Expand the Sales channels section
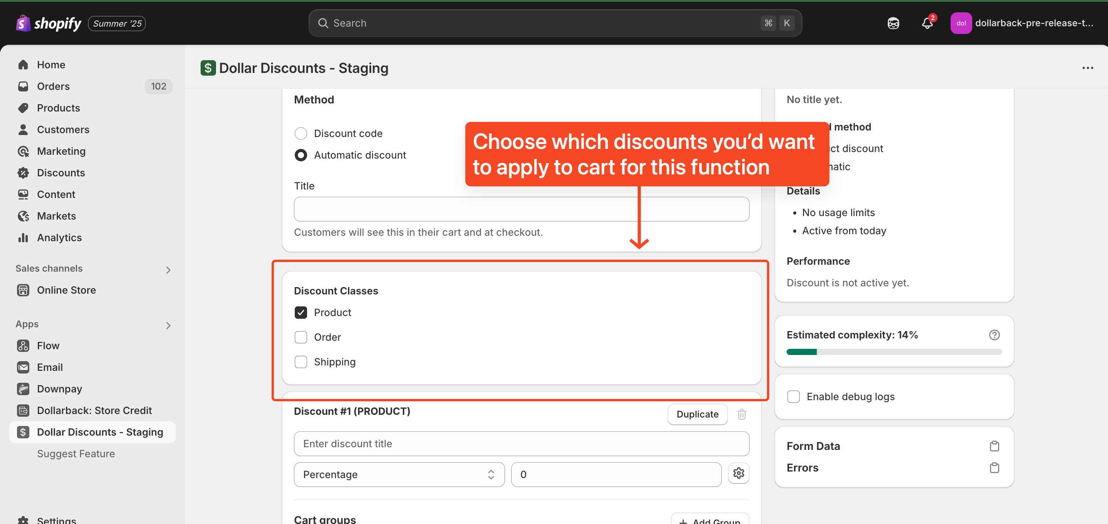1108x524 pixels. 168,270
